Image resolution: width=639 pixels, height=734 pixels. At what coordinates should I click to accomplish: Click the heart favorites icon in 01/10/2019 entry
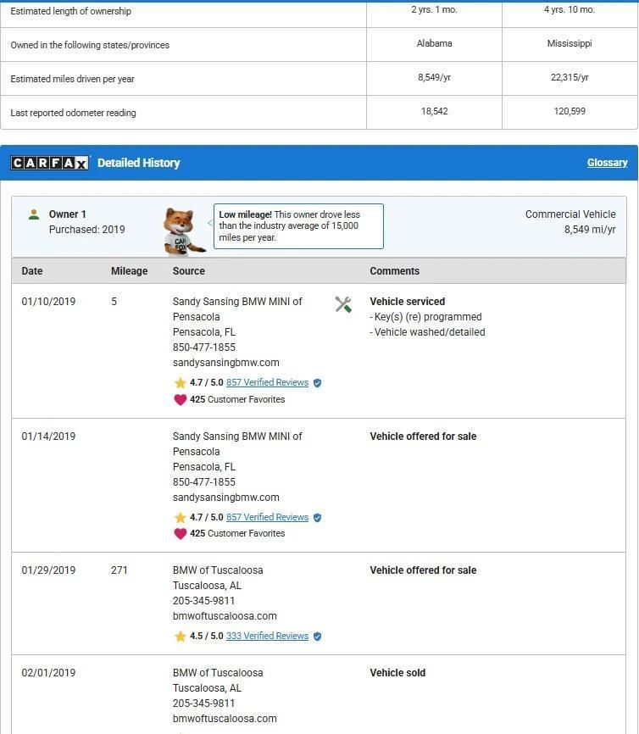[180, 400]
